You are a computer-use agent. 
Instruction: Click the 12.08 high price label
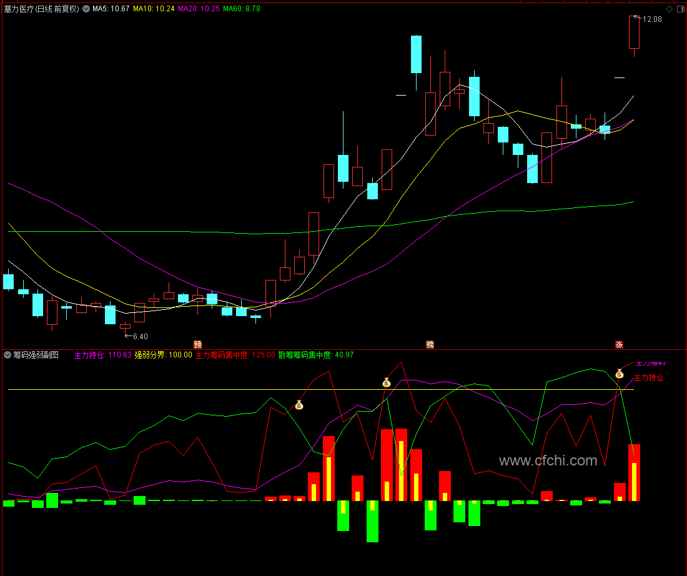tap(652, 19)
